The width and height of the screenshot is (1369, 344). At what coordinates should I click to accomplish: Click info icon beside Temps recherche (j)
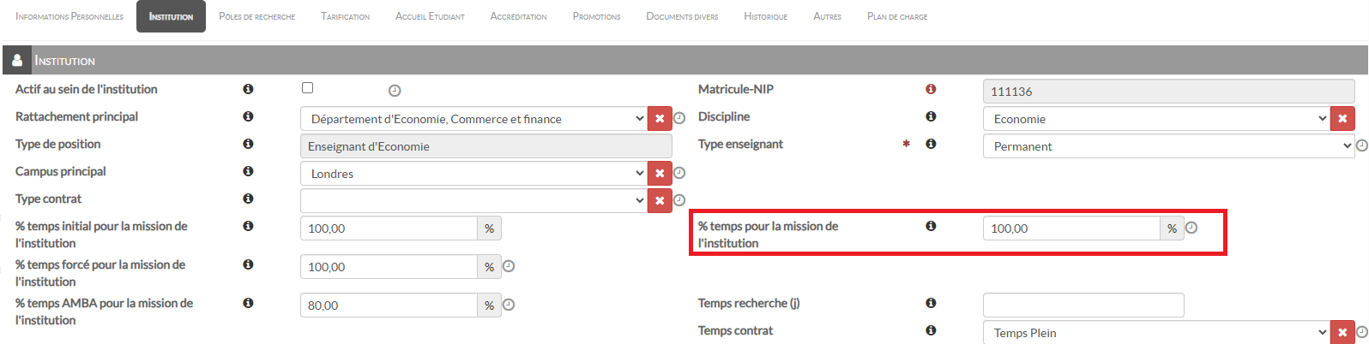pyautogui.click(x=931, y=303)
